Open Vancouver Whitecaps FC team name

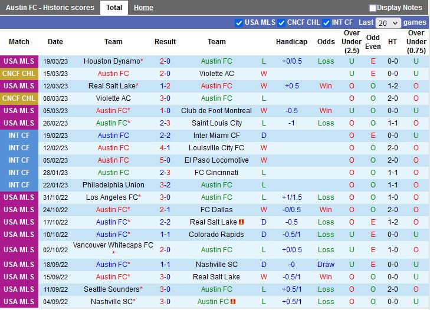click(113, 245)
